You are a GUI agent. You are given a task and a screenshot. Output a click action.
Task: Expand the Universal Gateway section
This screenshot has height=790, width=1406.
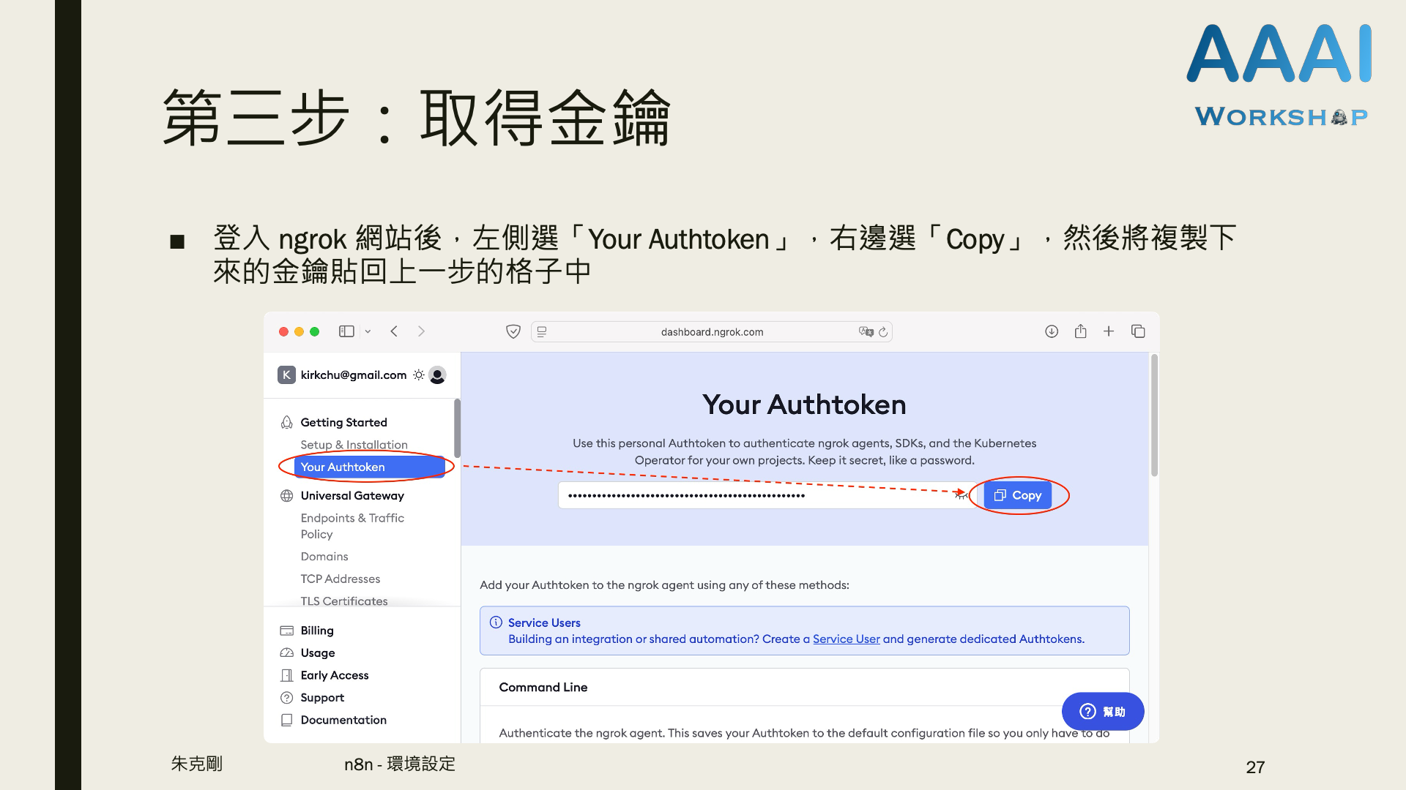(x=352, y=495)
